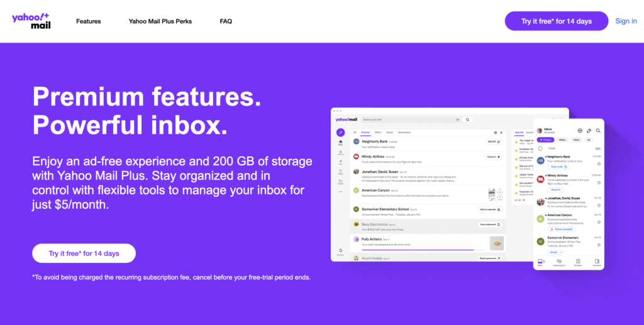This screenshot has height=325, width=644.
Task: Click the search filter icon in the mockup search bar
Action: point(458,120)
